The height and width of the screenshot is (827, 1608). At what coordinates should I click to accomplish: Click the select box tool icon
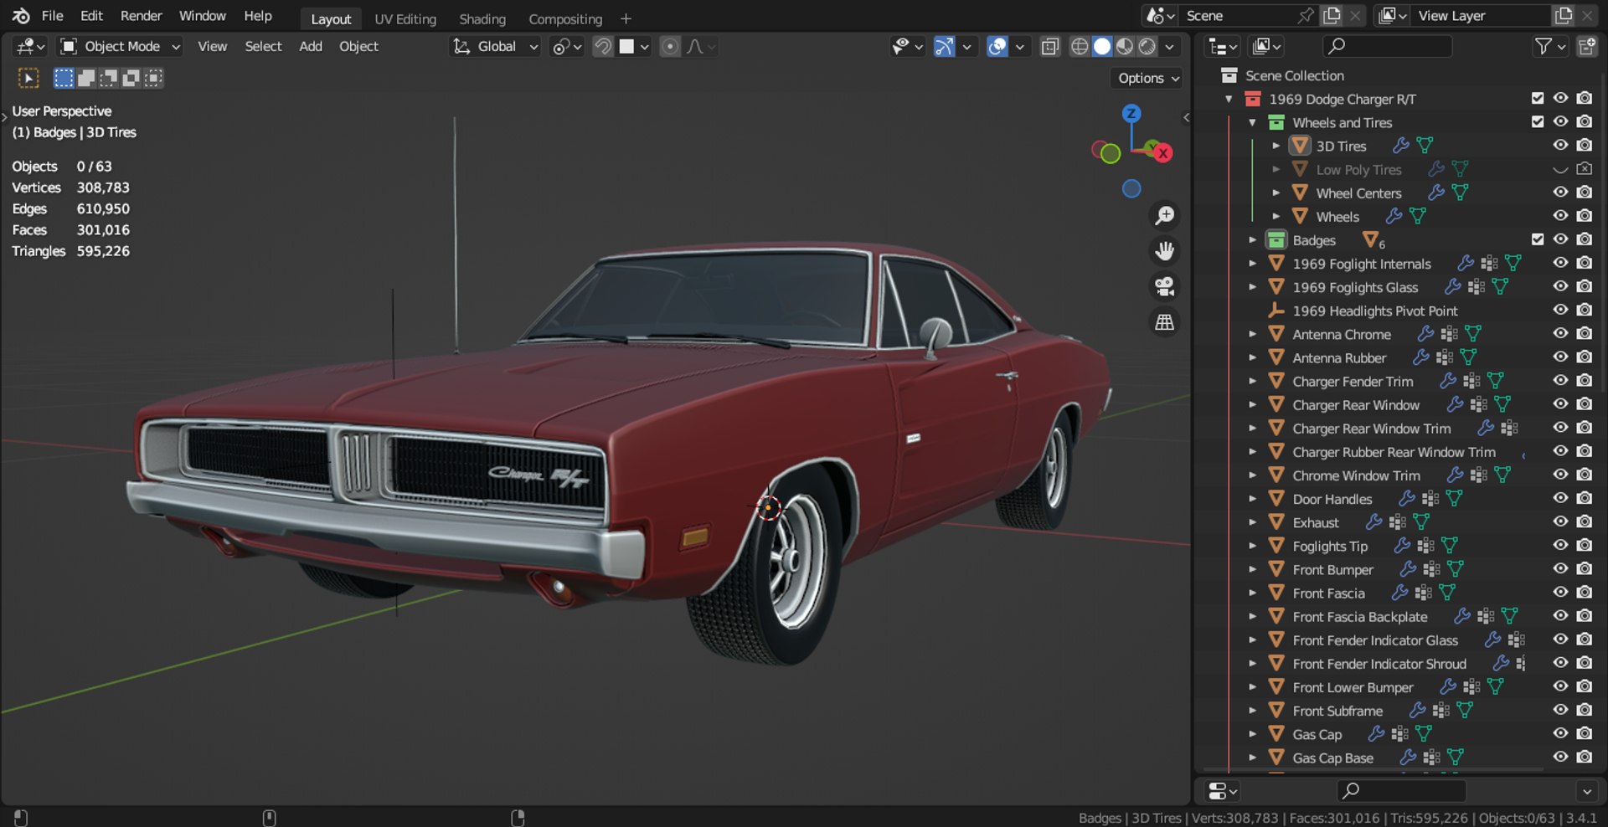28,79
